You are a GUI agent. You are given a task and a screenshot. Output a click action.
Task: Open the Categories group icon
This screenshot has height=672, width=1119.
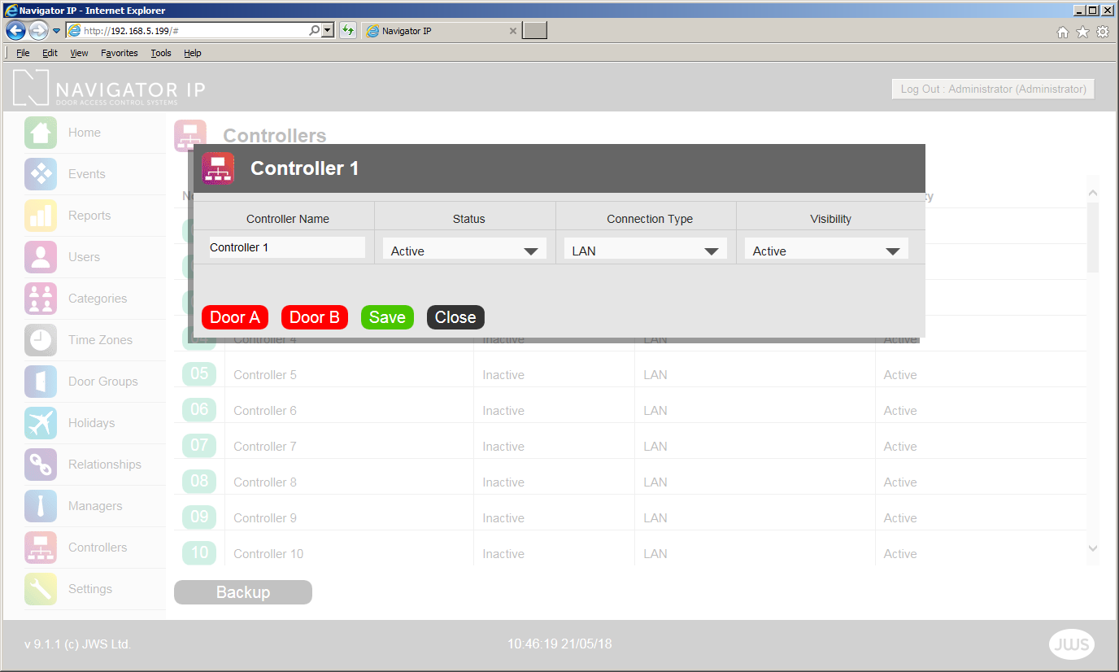coord(41,299)
